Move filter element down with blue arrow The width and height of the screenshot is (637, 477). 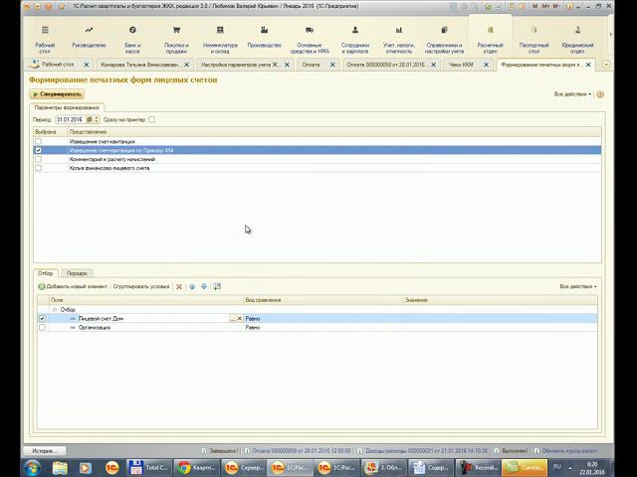(x=204, y=287)
